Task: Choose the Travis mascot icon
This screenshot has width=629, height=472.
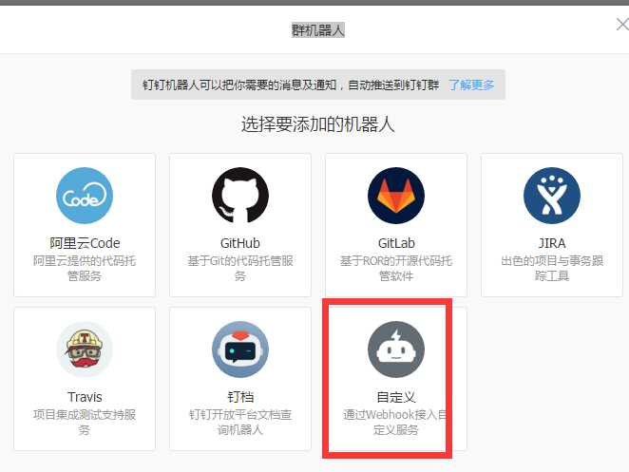Action: coord(85,349)
